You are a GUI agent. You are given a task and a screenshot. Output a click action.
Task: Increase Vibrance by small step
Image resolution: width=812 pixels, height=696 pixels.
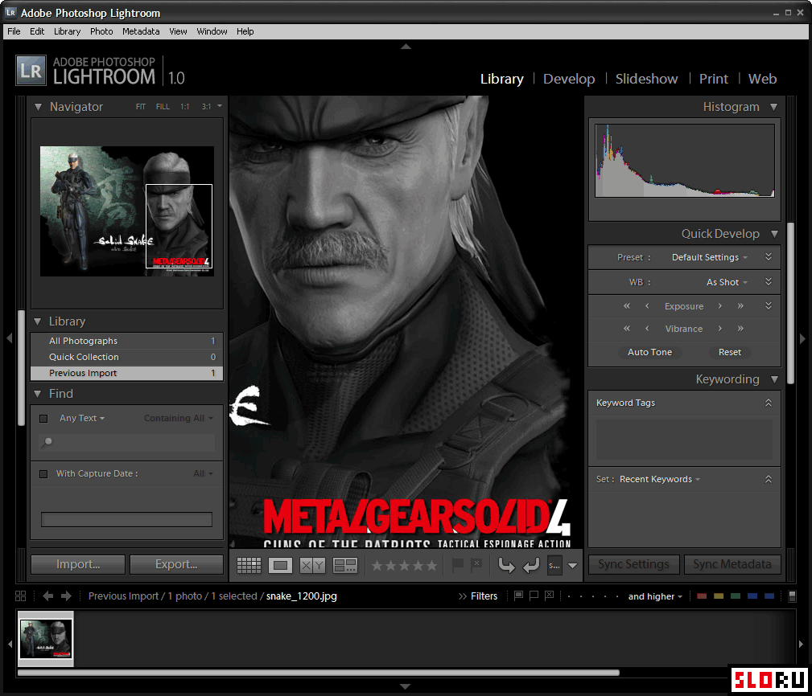click(719, 329)
